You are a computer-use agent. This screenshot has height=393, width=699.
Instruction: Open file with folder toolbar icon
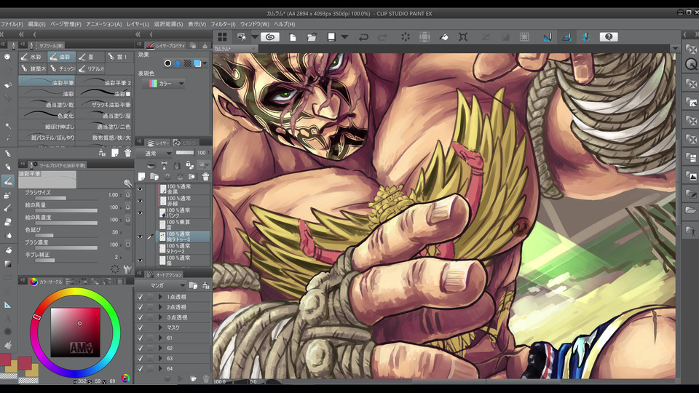click(312, 37)
